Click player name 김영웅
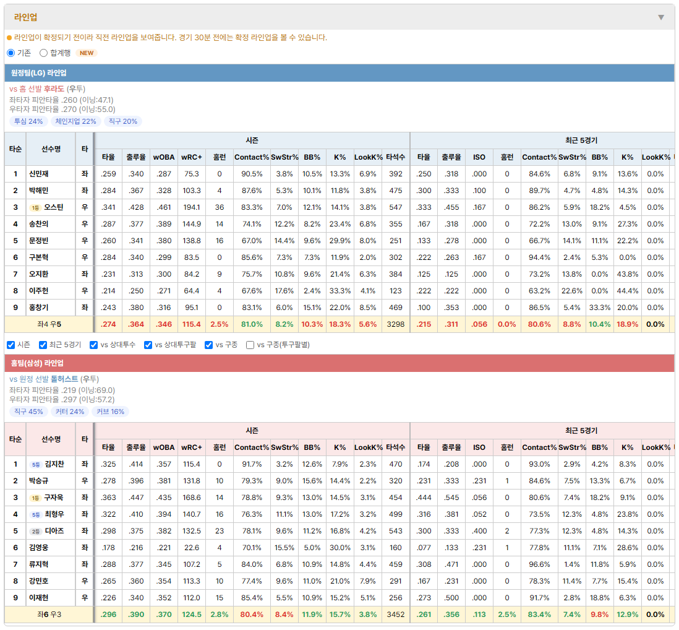This screenshot has width=679, height=630. [38, 548]
